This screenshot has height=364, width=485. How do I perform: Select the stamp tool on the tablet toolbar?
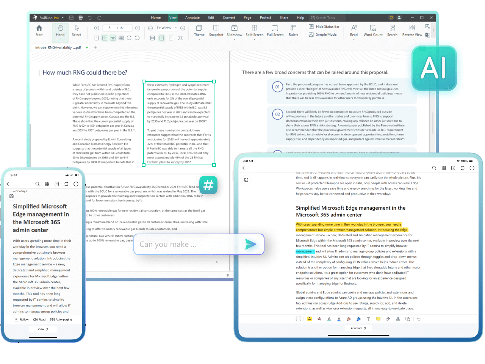click(x=398, y=319)
